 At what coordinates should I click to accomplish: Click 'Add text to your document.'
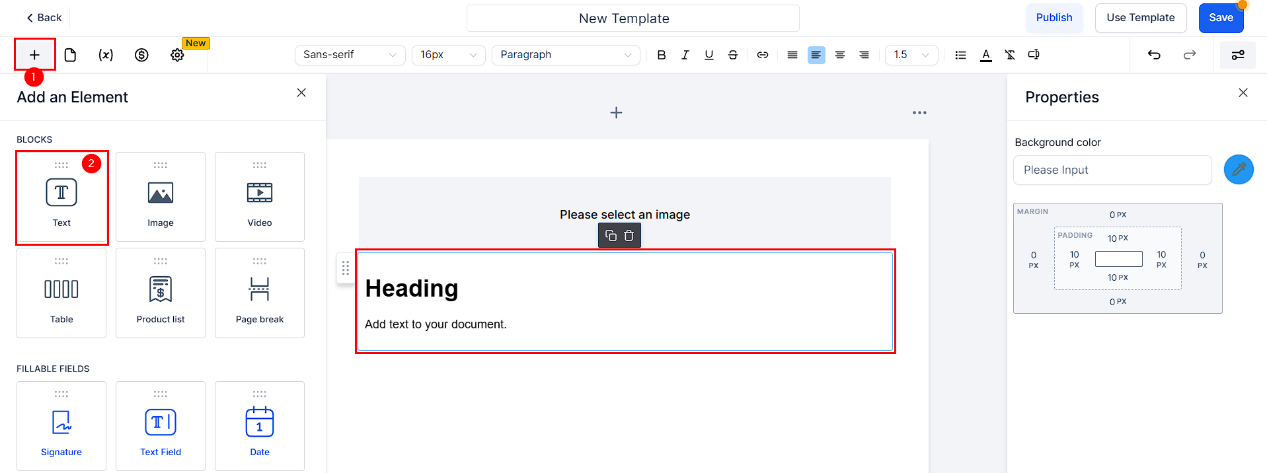(x=436, y=324)
